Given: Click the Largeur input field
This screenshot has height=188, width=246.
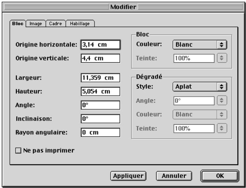Looking at the screenshot, I should point(100,78).
